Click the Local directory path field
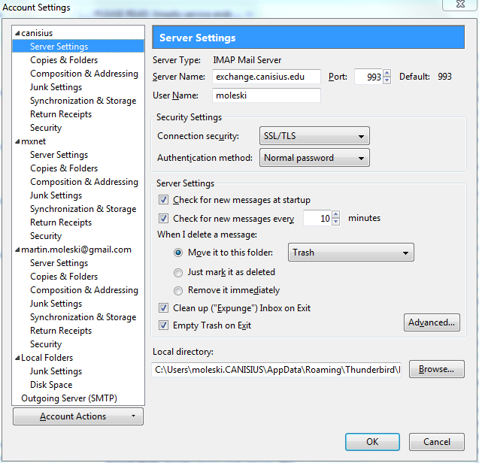This screenshot has width=479, height=463. click(277, 370)
